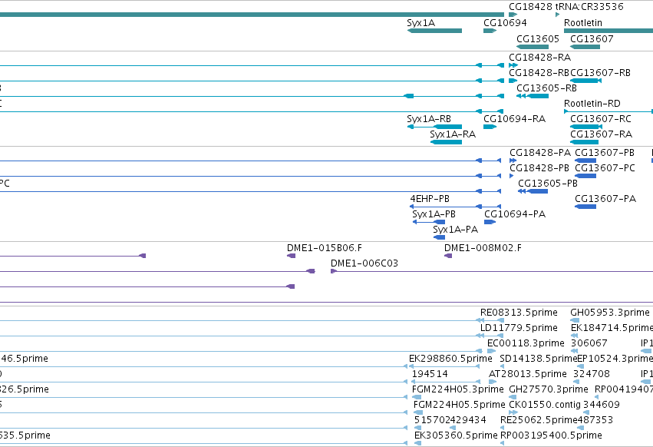Click EST label FGM224H05.3prime
The image size is (653, 447).
pos(457,389)
